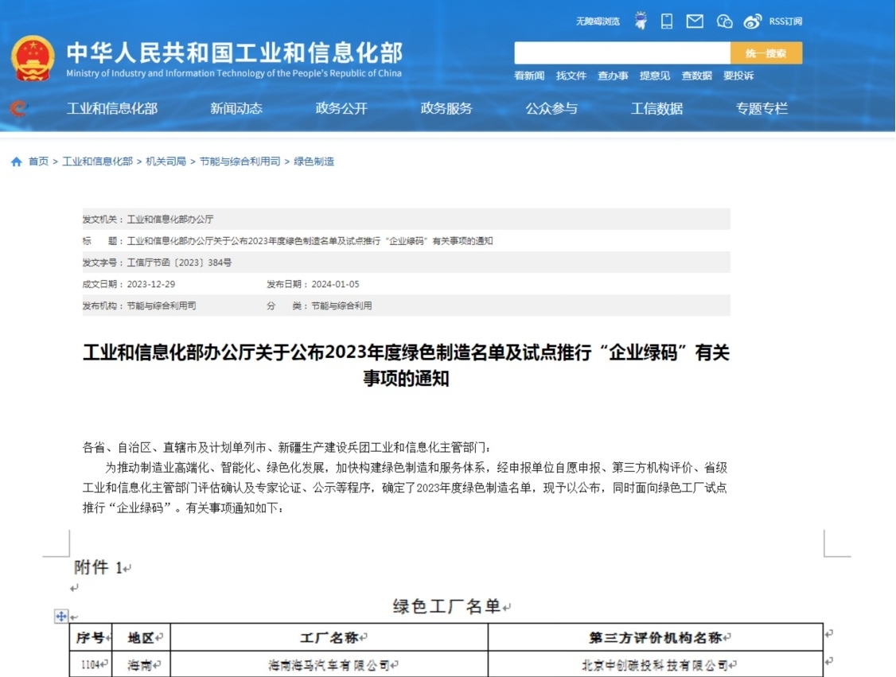
Task: Click the national emblem logo
Action: click(x=33, y=58)
